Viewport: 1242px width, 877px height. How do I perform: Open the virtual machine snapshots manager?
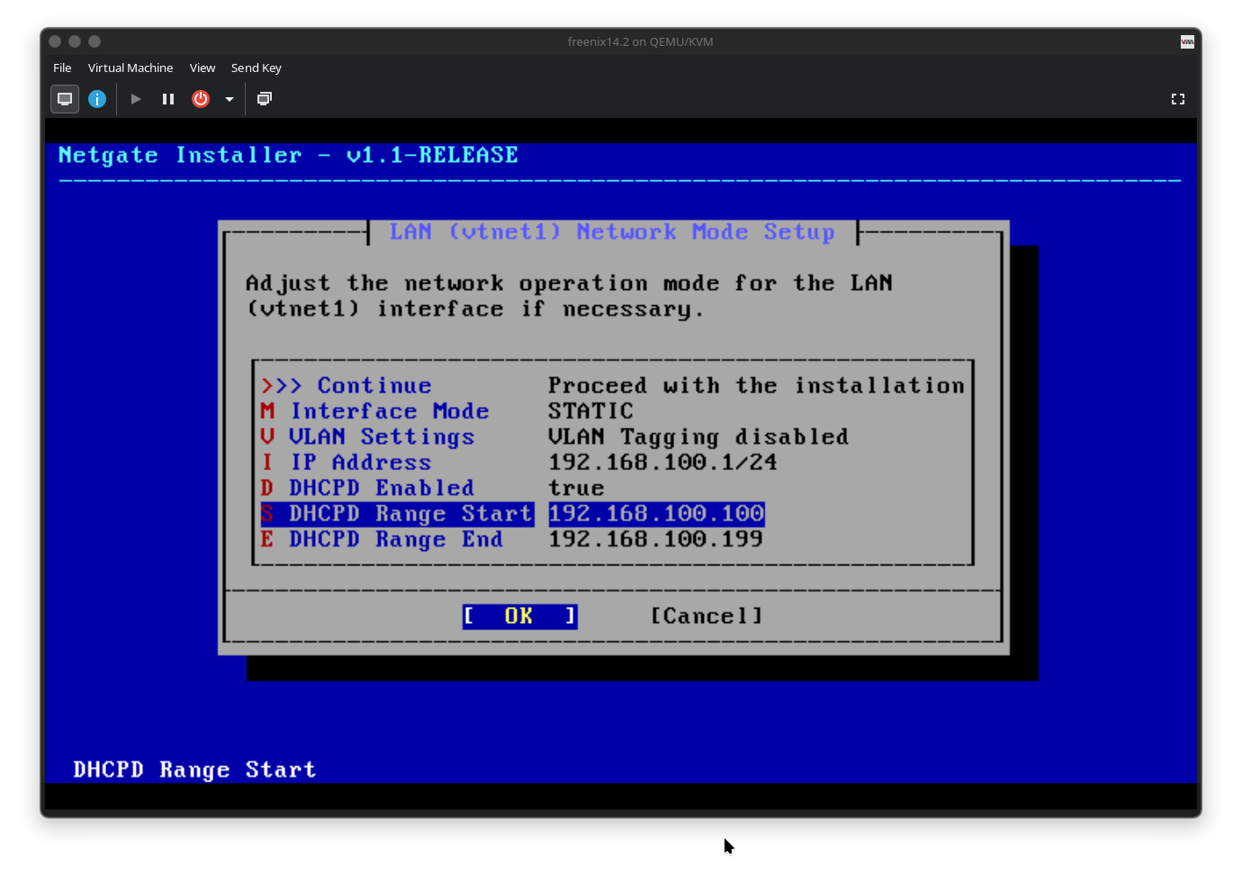[264, 99]
